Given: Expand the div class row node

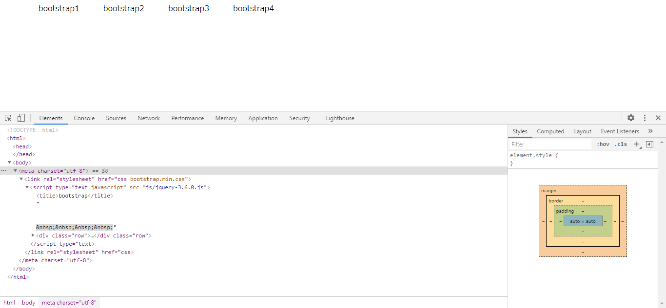Looking at the screenshot, I should (32, 235).
